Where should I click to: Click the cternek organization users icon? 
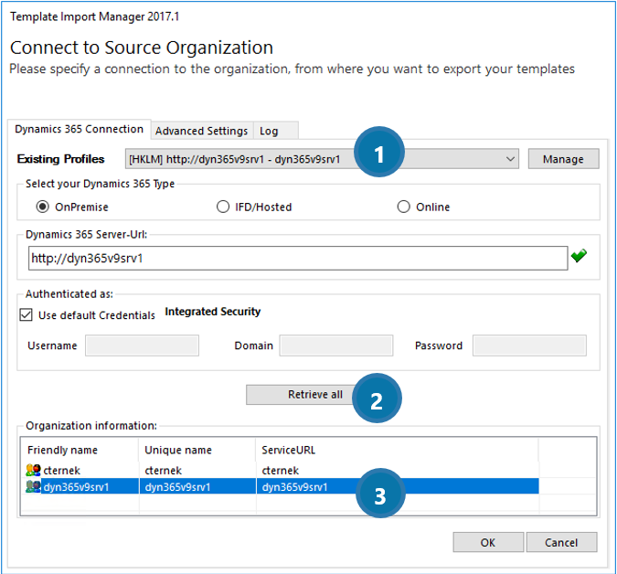coord(33,470)
